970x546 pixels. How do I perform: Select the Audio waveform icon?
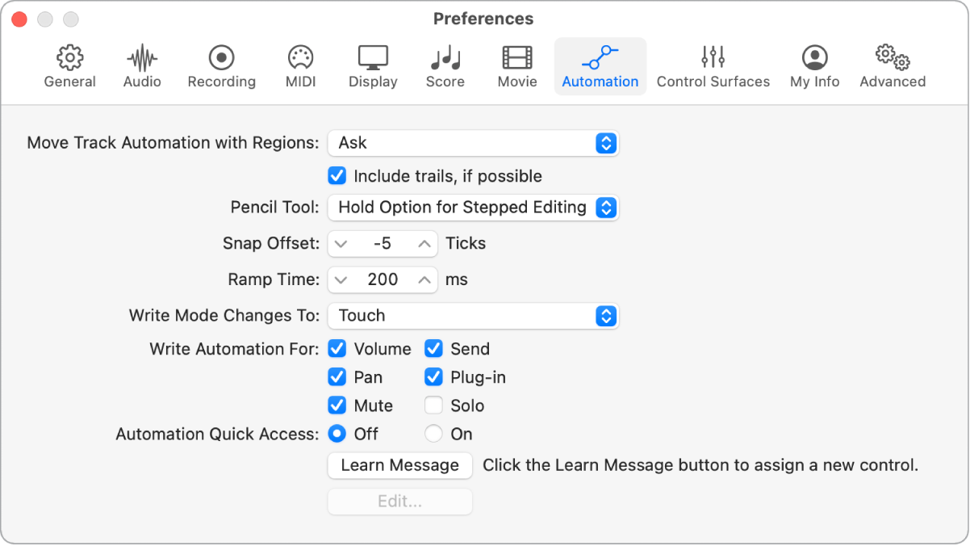point(142,58)
